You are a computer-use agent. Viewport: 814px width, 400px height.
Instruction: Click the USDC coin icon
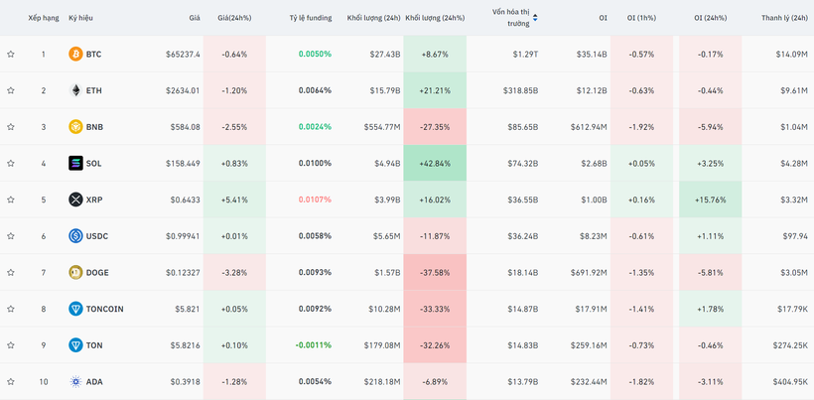(x=75, y=236)
